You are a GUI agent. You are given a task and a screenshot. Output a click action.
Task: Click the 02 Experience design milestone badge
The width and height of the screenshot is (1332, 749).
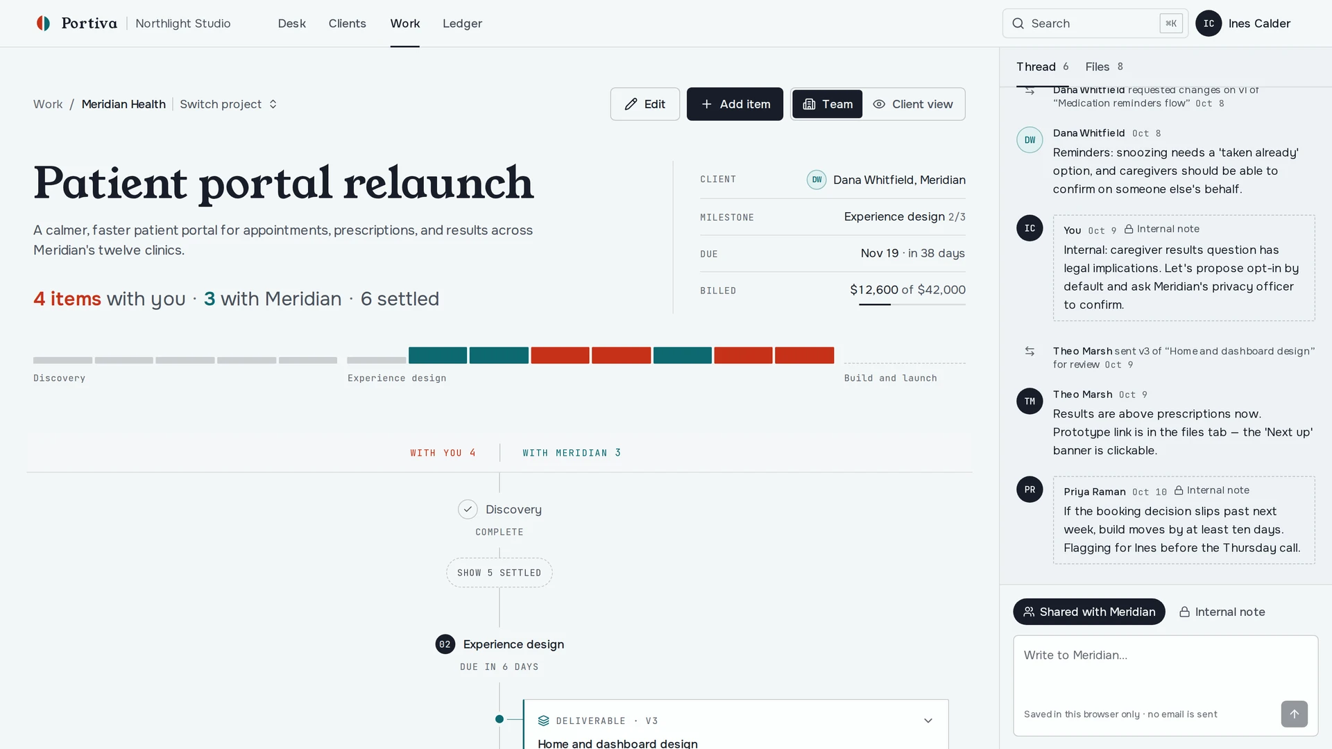pyautogui.click(x=445, y=644)
